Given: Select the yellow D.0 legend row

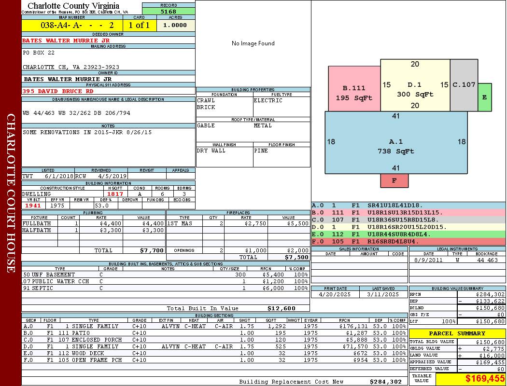Looking at the screenshot, I should [408, 227].
